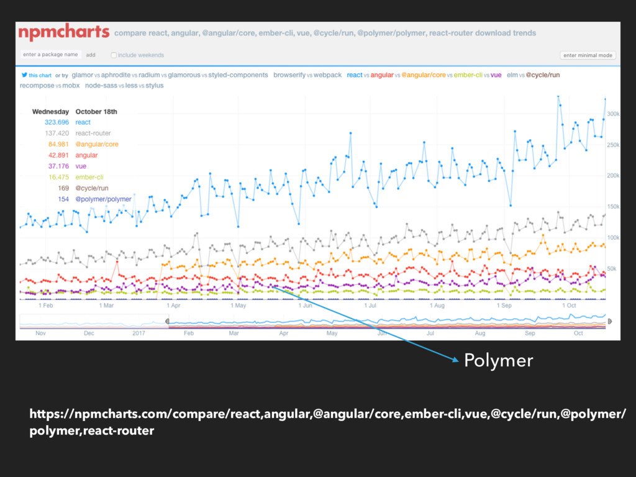
Task: Click '@polymer/polymer' legend entry
Action: click(x=104, y=199)
